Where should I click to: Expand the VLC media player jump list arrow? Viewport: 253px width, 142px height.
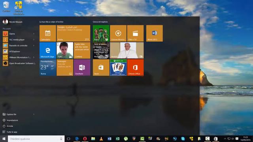(x=34, y=39)
